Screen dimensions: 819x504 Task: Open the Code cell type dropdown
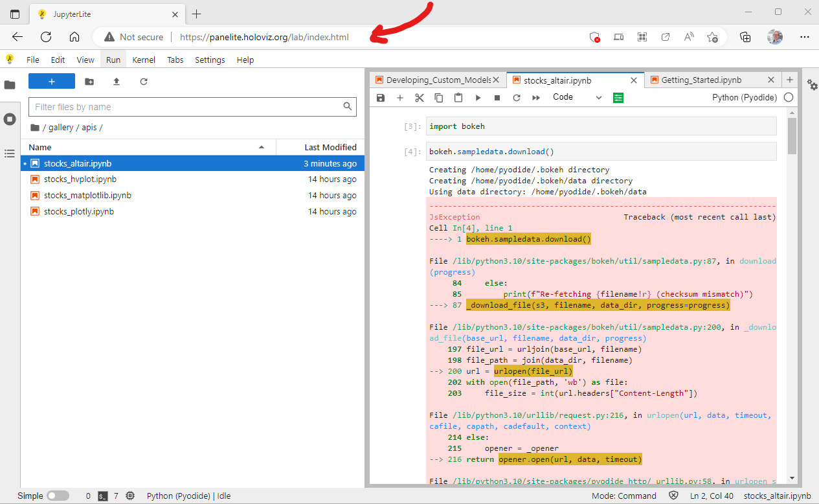[x=578, y=97]
